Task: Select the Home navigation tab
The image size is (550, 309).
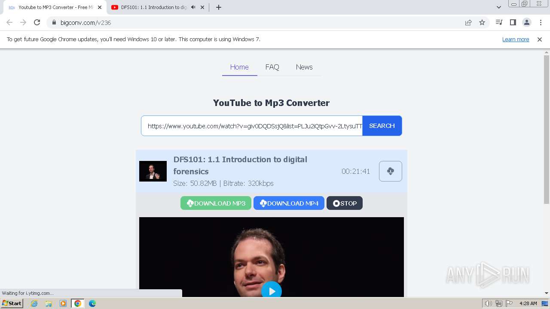Action: (239, 67)
